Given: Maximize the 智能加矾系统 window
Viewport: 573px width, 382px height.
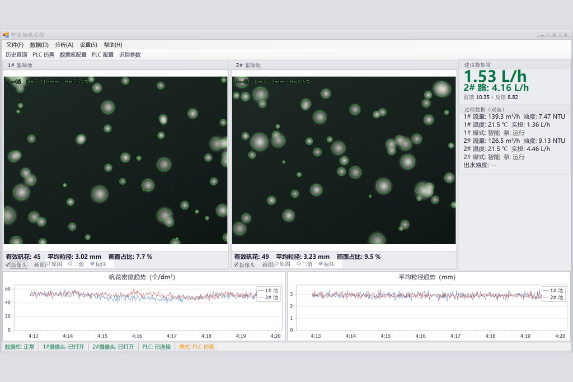Looking at the screenshot, I should pyautogui.click(x=554, y=34).
